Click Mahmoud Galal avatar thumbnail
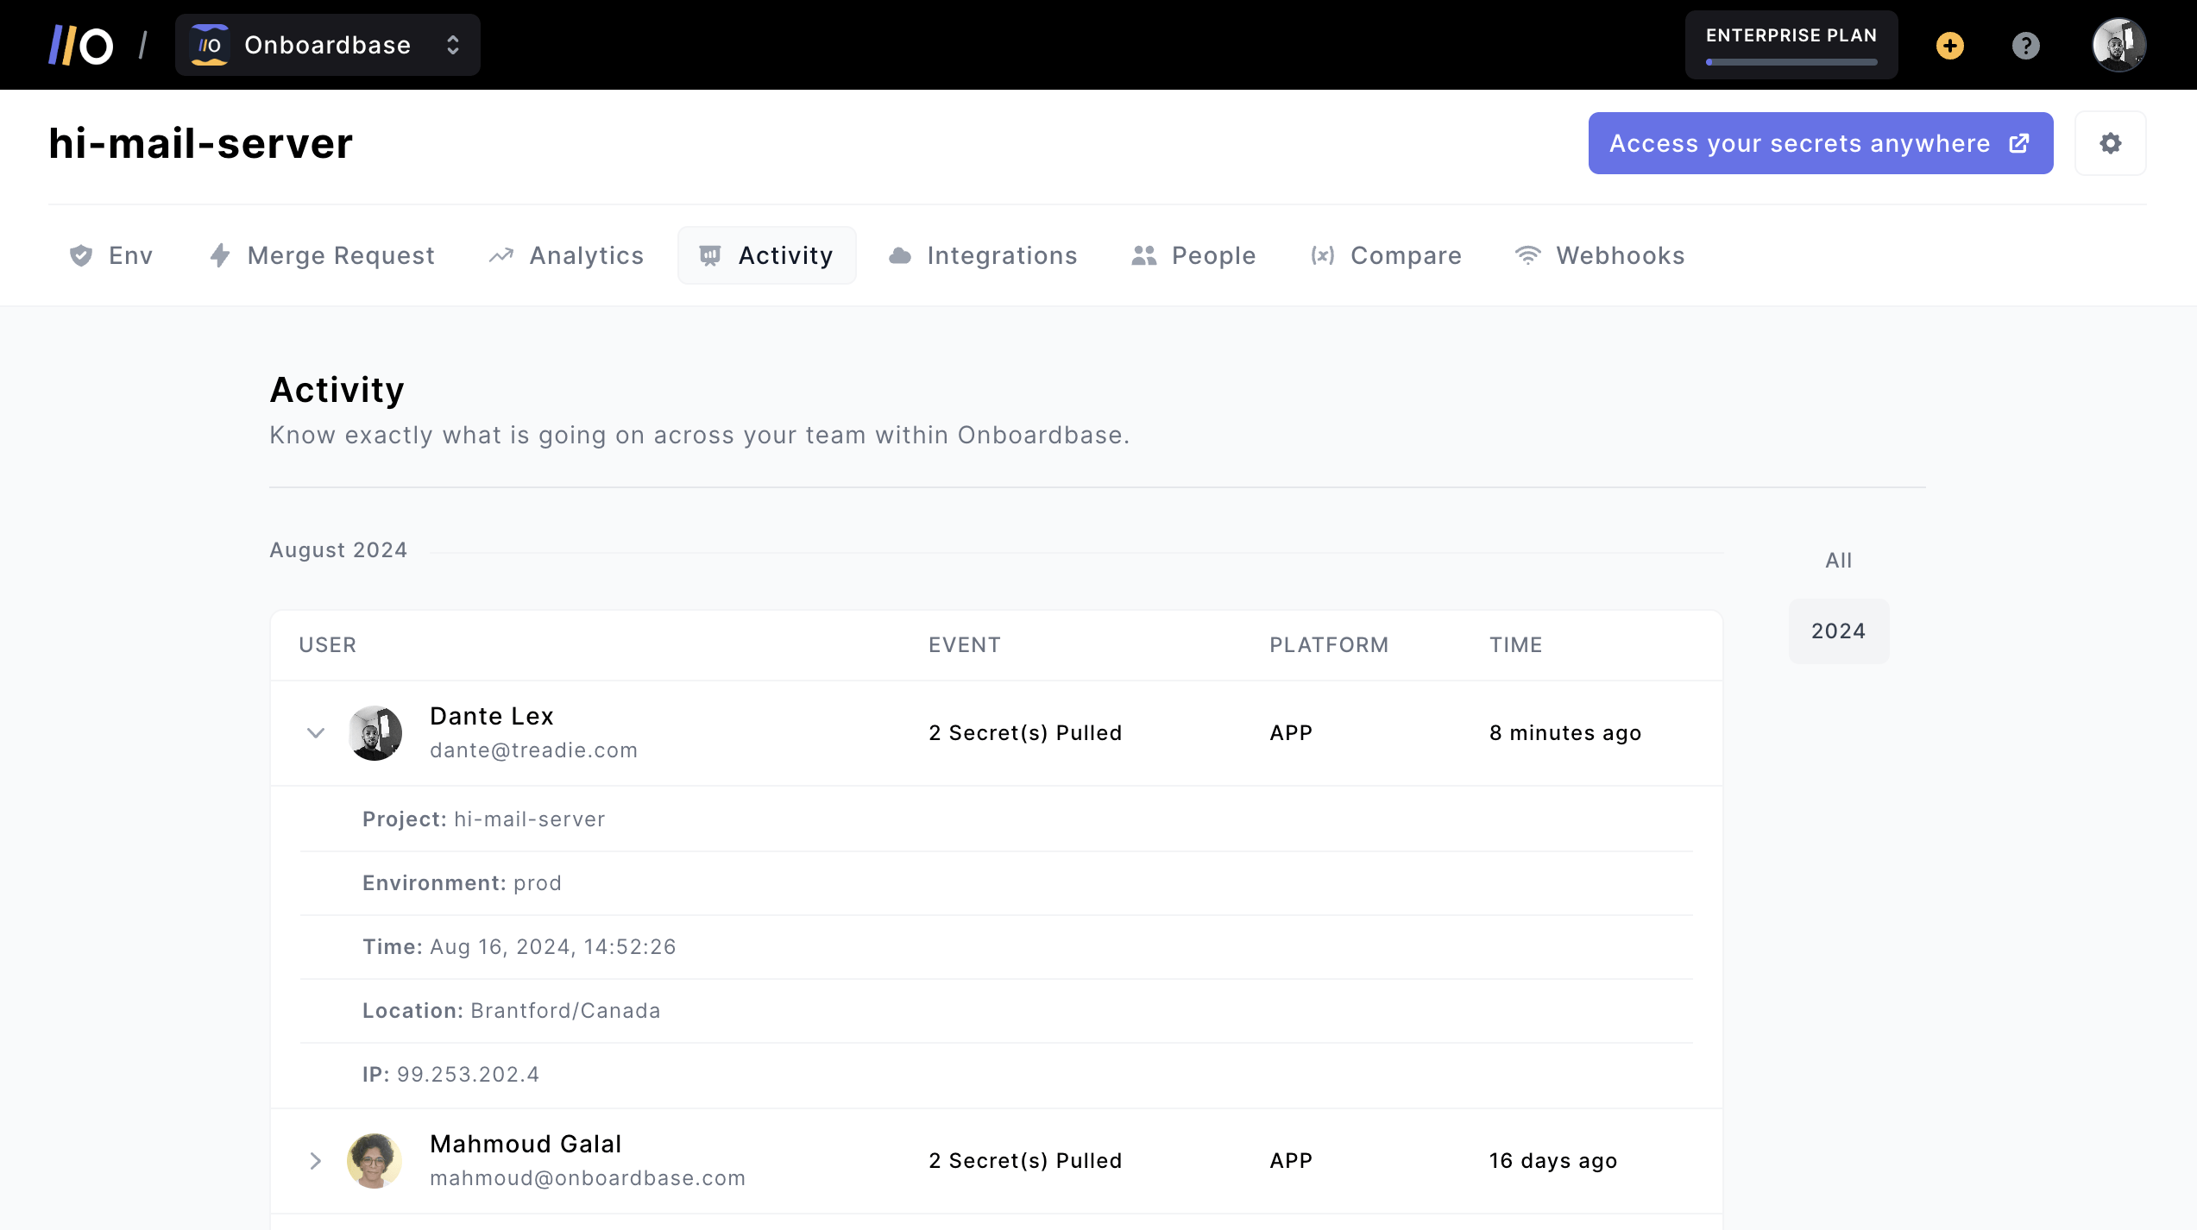Viewport: 2197px width, 1230px height. pyautogui.click(x=375, y=1161)
